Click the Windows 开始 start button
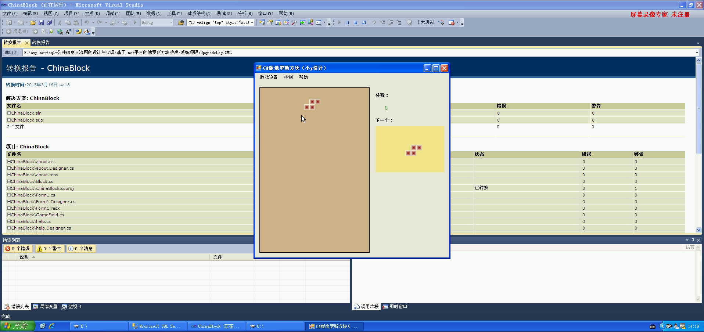The width and height of the screenshot is (704, 332). click(x=18, y=326)
